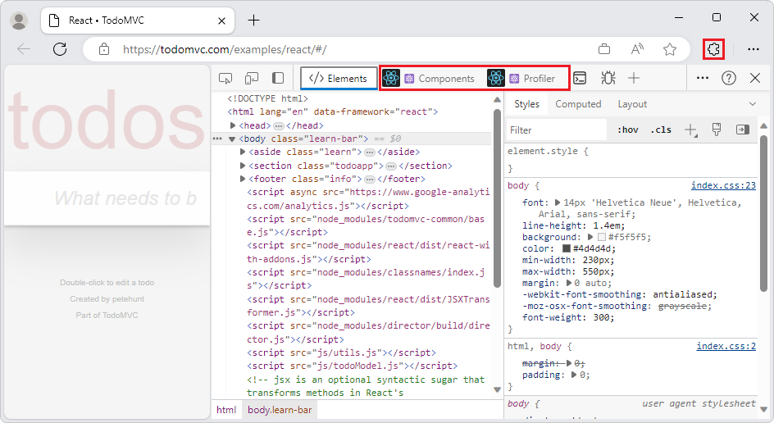View site information lock icon
The image size is (774, 423).
(103, 49)
